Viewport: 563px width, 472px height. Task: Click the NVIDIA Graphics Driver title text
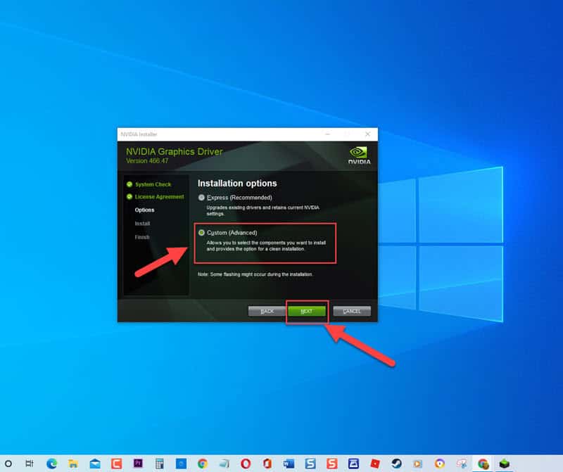174,151
